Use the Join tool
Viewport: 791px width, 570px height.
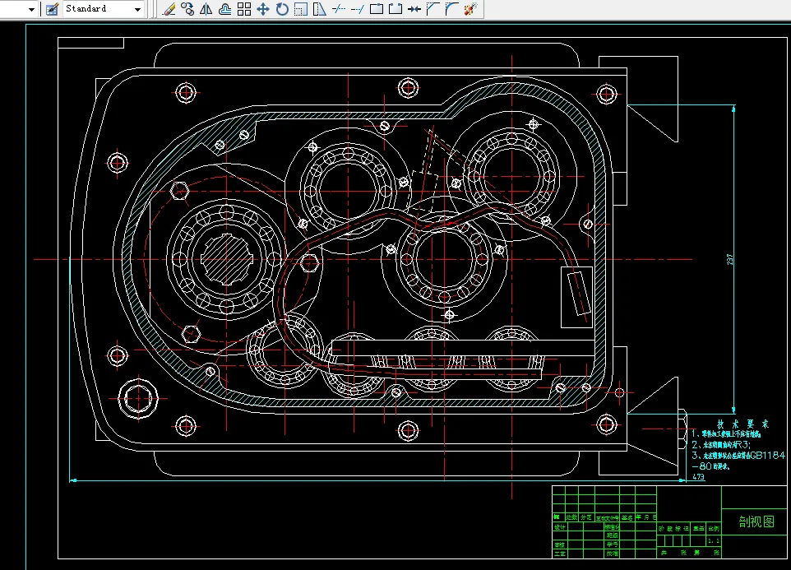414,9
